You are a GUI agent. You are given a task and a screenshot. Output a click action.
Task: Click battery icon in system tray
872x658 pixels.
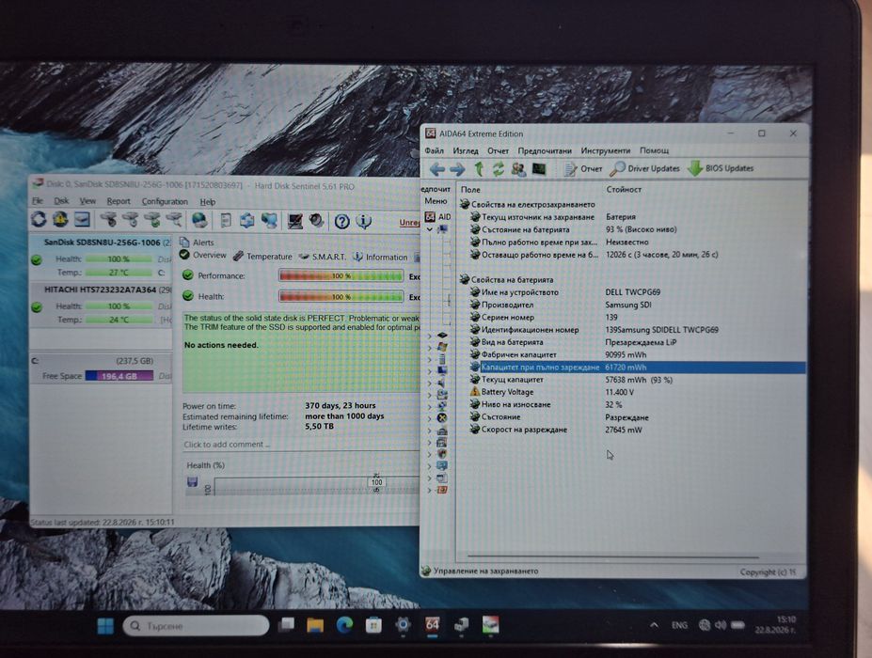pos(738,625)
